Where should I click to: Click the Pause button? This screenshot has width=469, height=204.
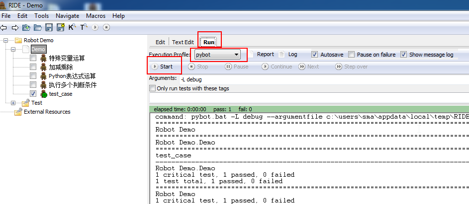click(x=237, y=67)
